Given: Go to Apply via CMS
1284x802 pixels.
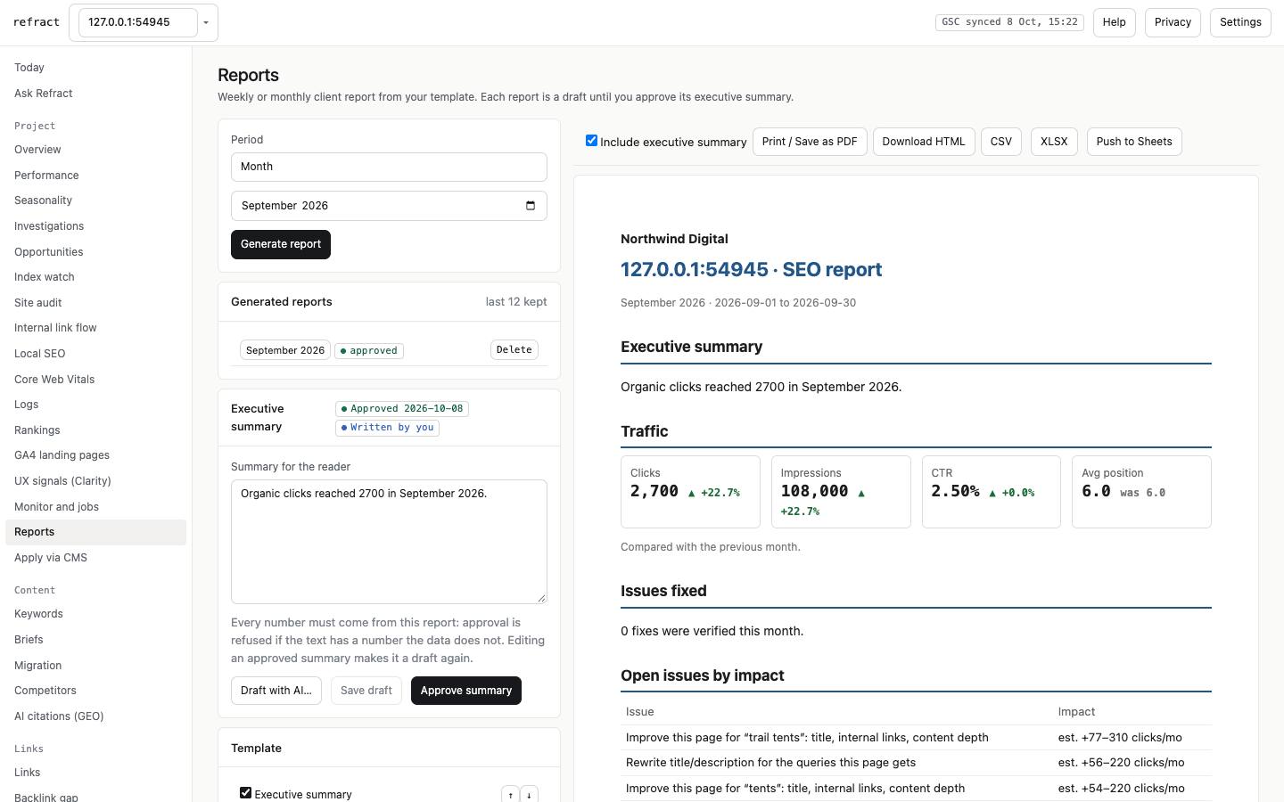Looking at the screenshot, I should (95, 558).
